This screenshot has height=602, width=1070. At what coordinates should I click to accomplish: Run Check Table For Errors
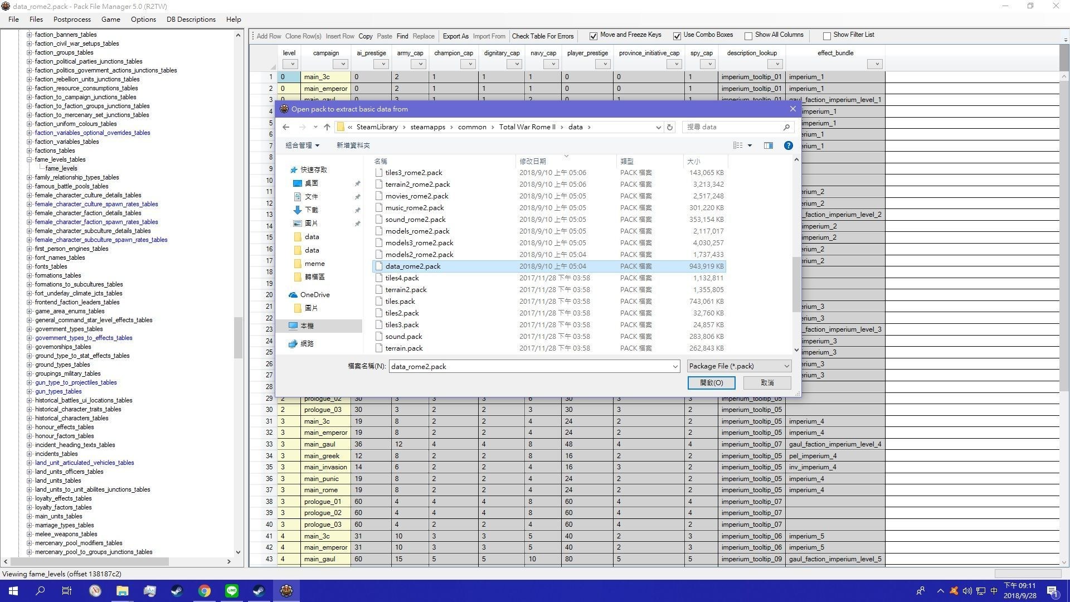[543, 36]
